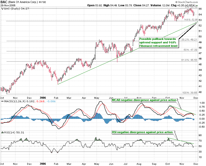Click the BAC ticker symbol title
Image resolution: width=206 pixels, height=166 pixels.
(x=4, y=2)
